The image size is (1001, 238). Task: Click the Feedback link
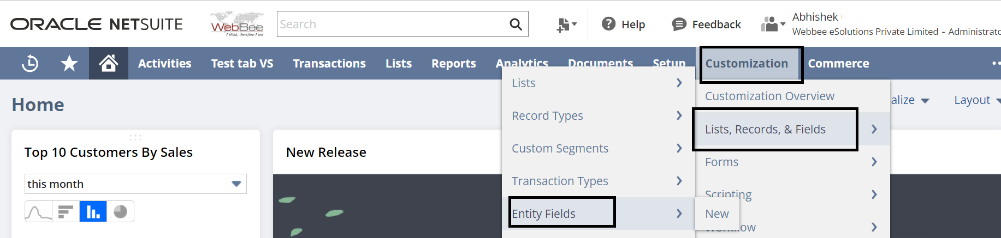click(x=716, y=25)
